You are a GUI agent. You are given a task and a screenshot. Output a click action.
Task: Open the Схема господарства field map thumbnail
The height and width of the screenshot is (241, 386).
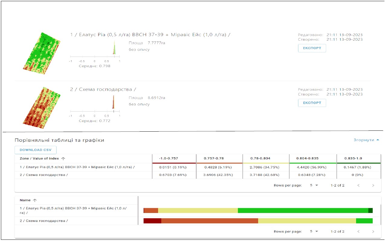(x=41, y=108)
